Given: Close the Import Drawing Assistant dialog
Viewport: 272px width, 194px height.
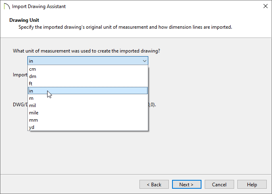Looking at the screenshot, I should click(x=265, y=6).
